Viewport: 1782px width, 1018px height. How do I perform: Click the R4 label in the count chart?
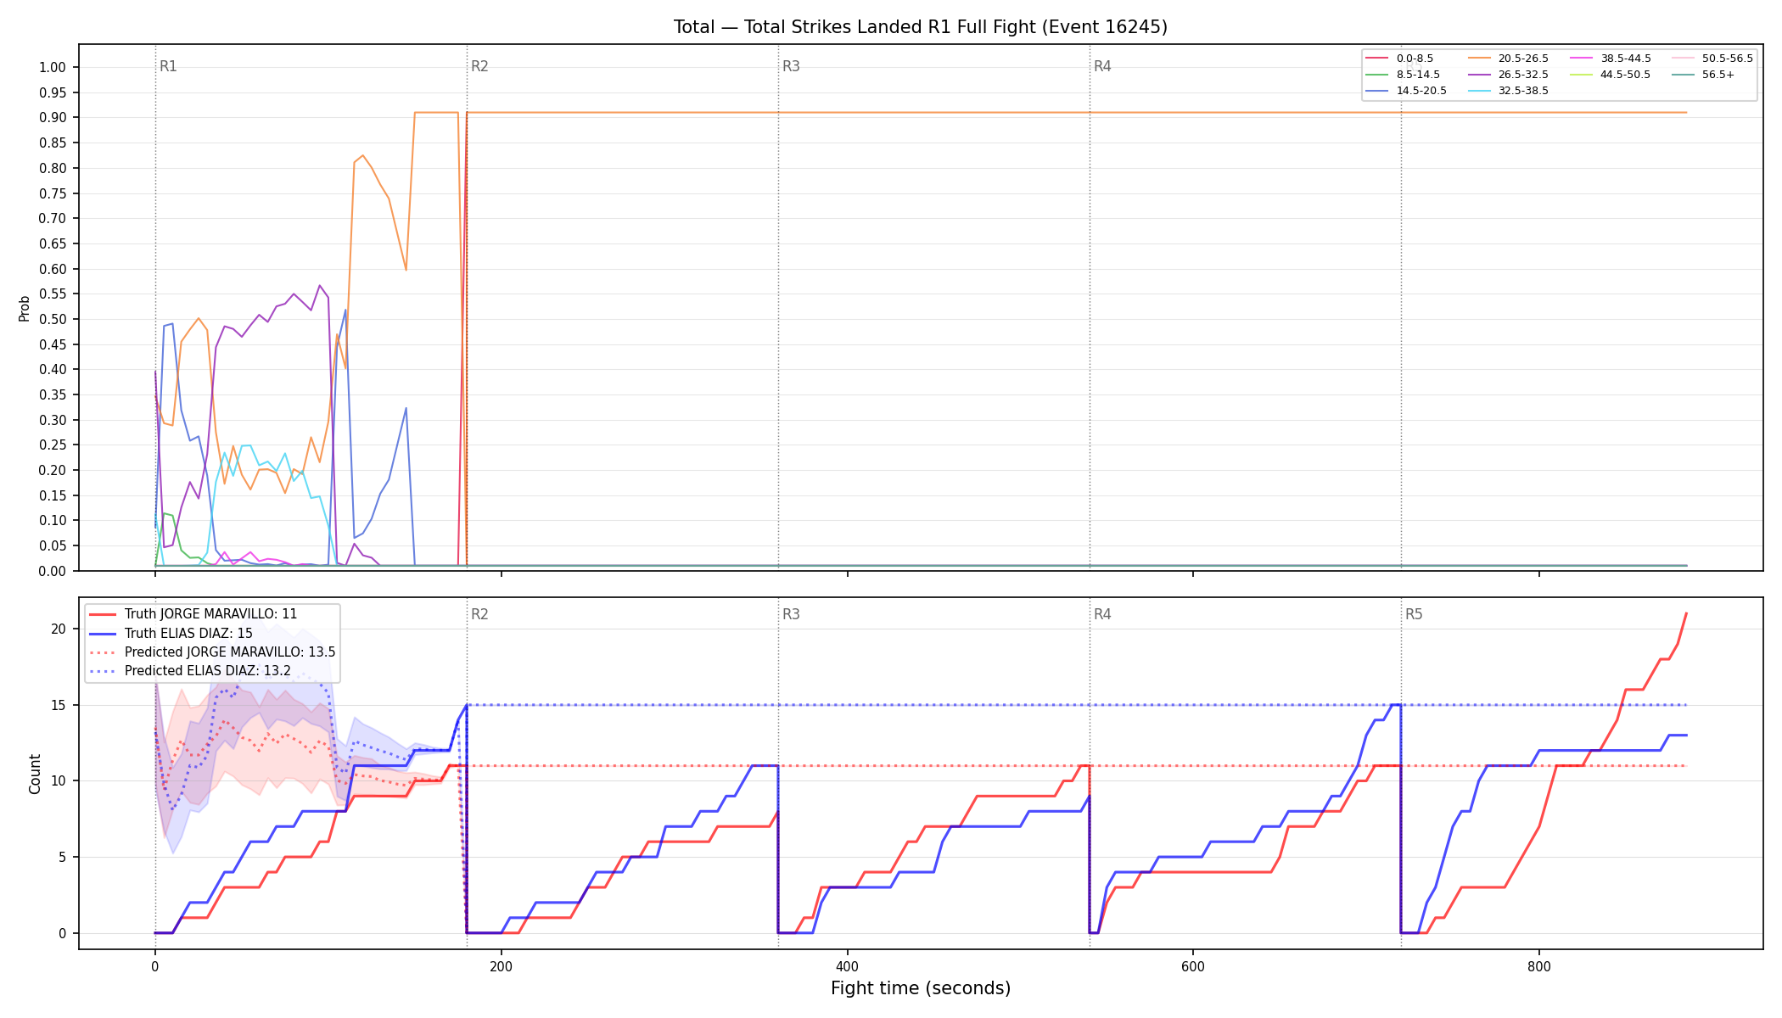click(1102, 614)
